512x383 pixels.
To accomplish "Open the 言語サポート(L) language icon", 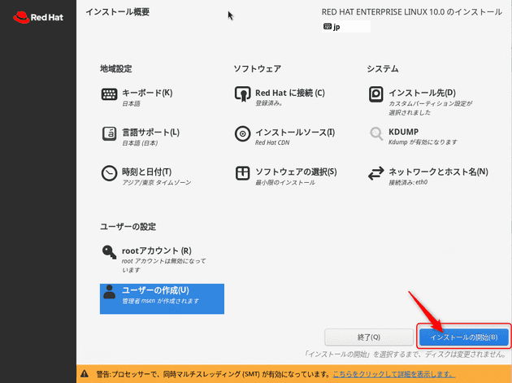I will click(x=109, y=133).
